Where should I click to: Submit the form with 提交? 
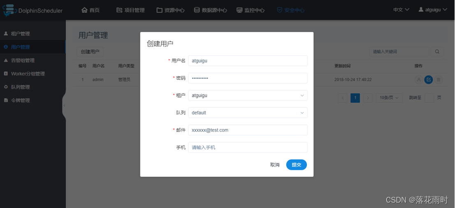click(296, 165)
